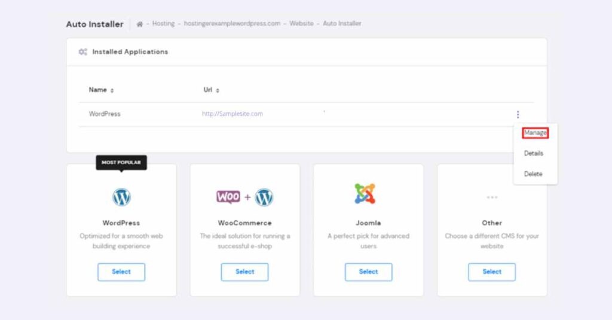Click the WooCommerce Woo logo
The height and width of the screenshot is (320, 612).
coord(228,197)
